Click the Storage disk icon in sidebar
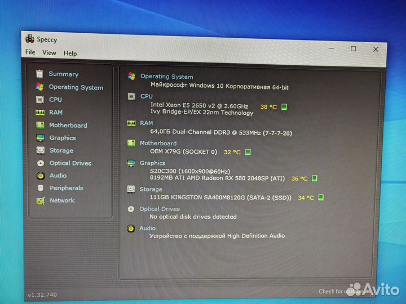 click(41, 150)
